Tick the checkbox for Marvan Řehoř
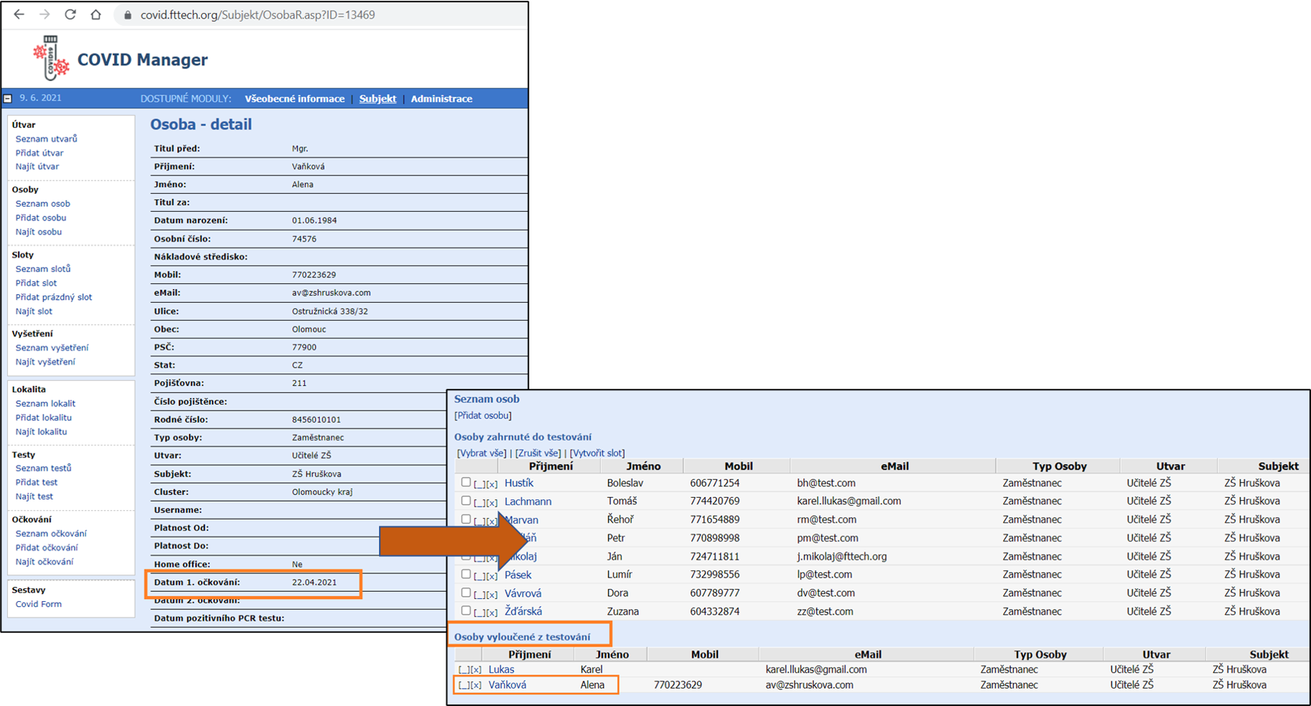1311x706 pixels. pyautogui.click(x=466, y=519)
